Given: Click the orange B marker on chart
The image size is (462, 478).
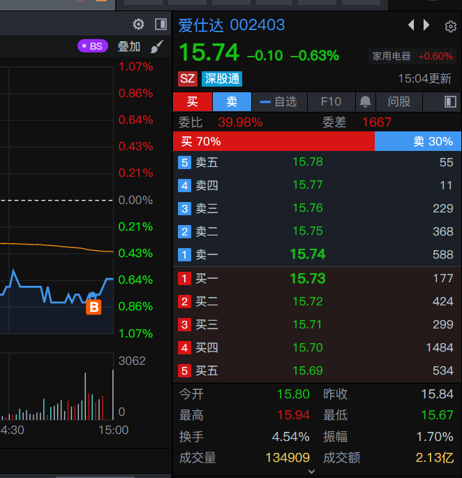Looking at the screenshot, I should coord(94,307).
